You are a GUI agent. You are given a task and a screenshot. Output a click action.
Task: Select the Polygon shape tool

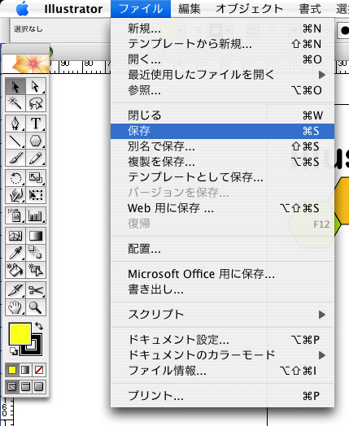point(36,141)
